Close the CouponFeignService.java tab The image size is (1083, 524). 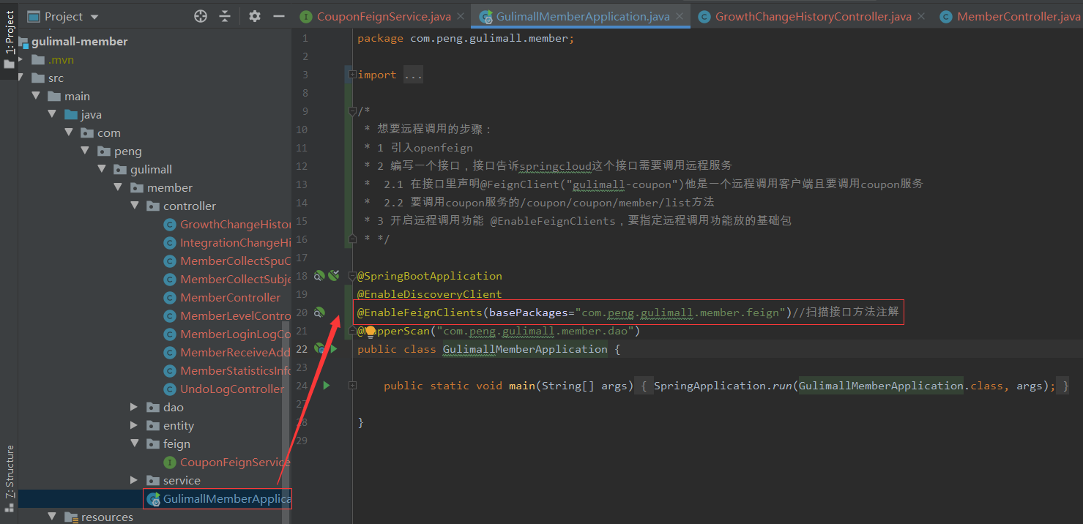click(461, 16)
